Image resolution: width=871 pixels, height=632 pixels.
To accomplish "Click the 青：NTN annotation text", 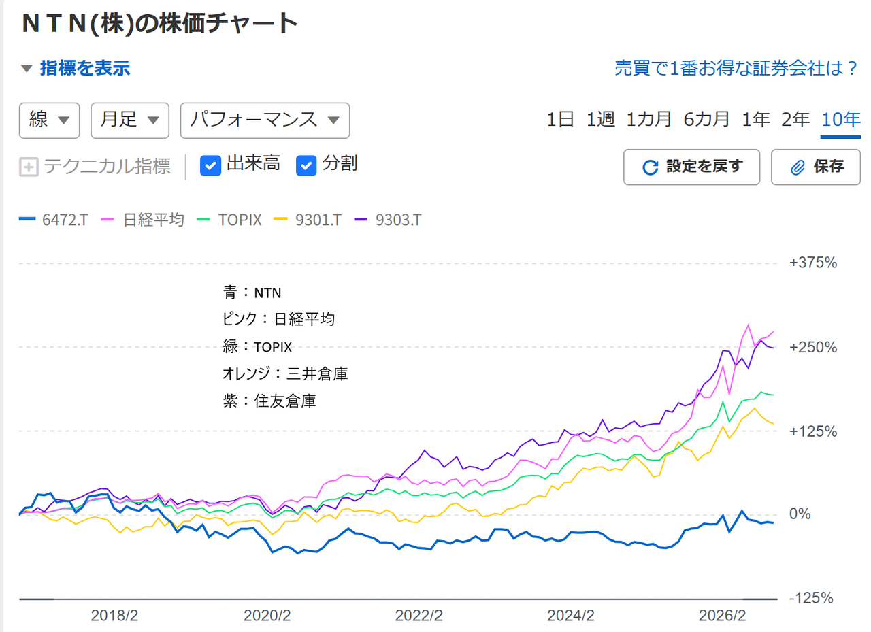I will [x=252, y=293].
